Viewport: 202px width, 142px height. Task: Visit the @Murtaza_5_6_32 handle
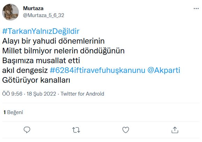[44, 15]
